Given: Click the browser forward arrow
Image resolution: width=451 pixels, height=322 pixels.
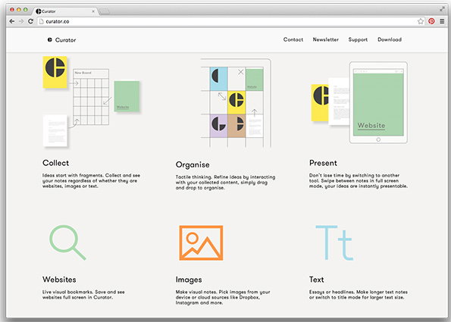Looking at the screenshot, I should pyautogui.click(x=21, y=21).
